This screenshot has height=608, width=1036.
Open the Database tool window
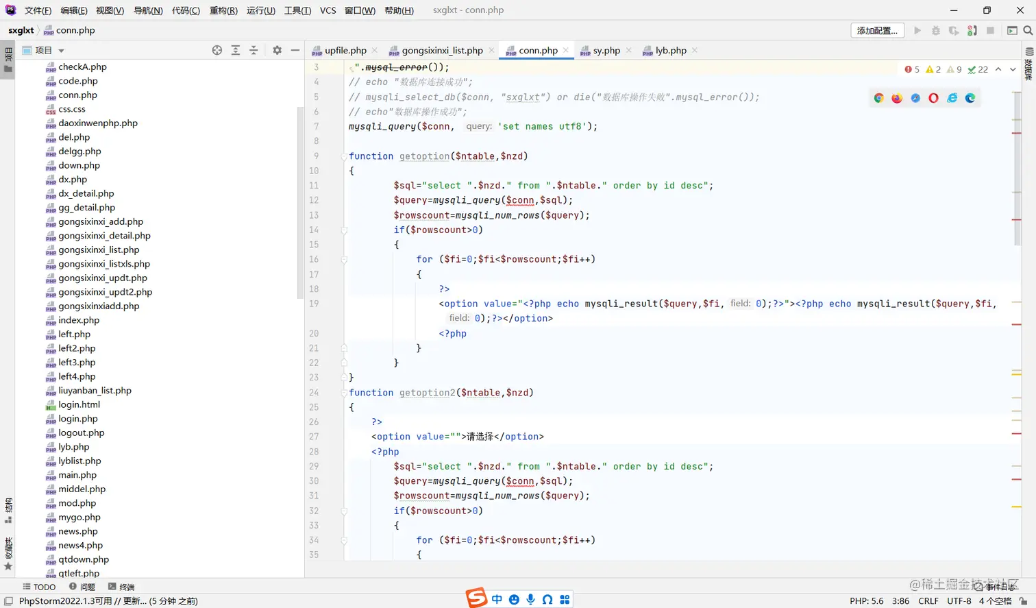click(1028, 64)
